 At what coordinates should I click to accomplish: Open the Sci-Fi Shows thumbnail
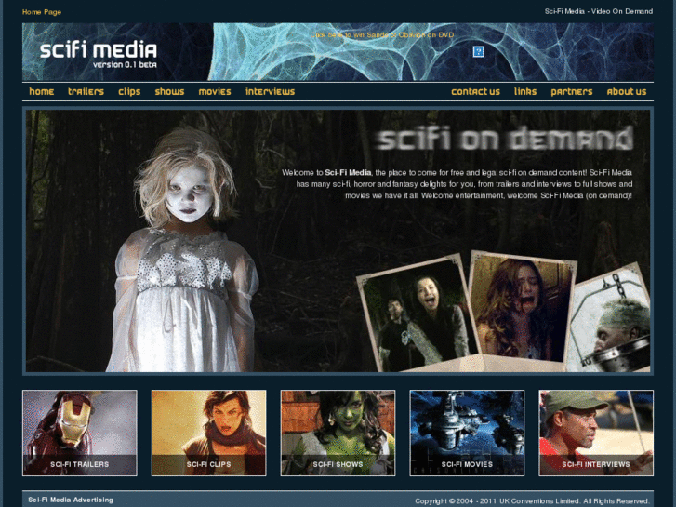coord(338,433)
